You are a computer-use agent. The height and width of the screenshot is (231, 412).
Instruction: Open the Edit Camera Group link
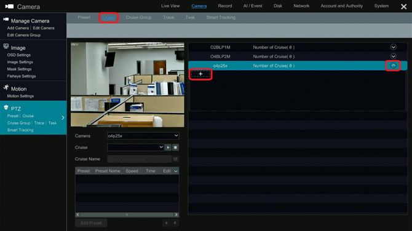pos(24,35)
